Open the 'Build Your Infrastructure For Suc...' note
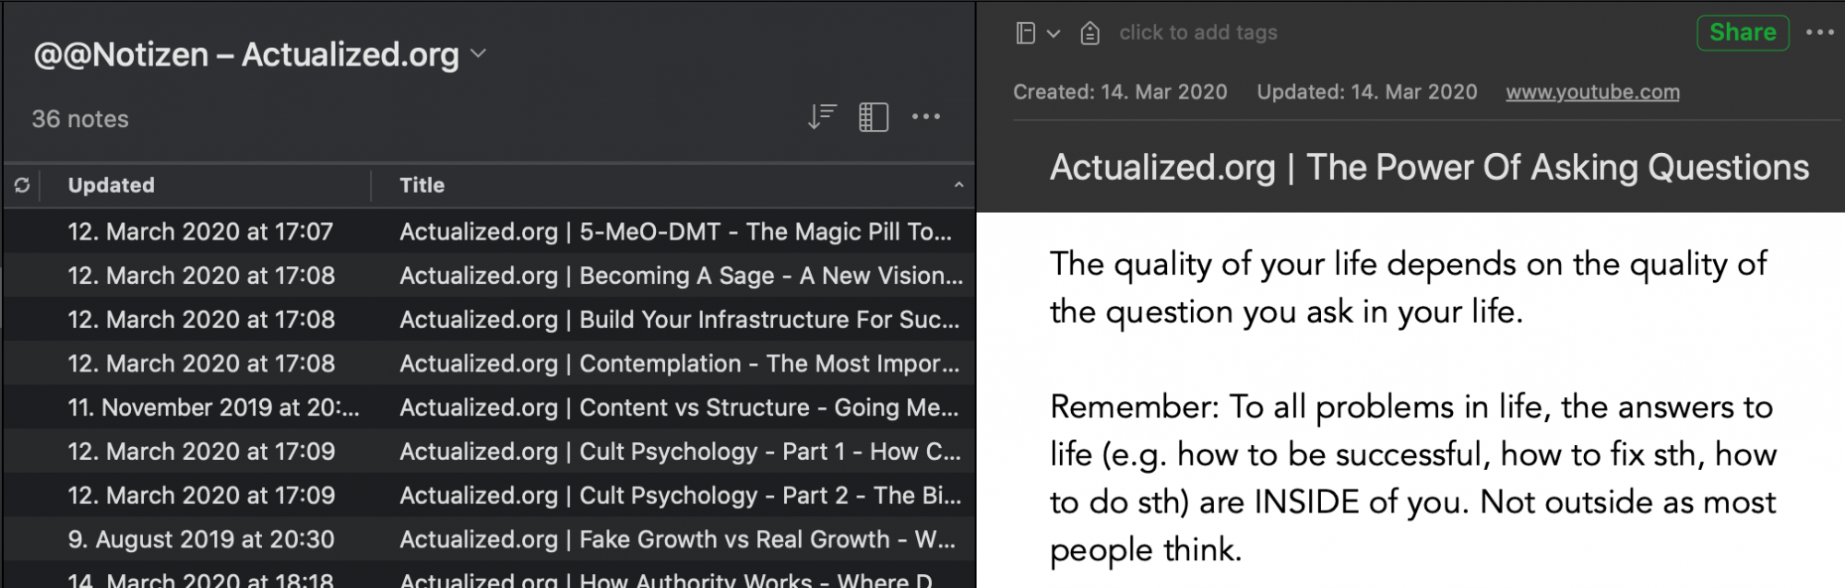This screenshot has width=1845, height=588. click(x=490, y=320)
